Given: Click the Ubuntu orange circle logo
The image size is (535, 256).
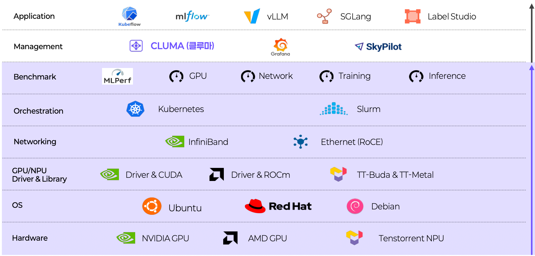Looking at the screenshot, I should pos(152,206).
